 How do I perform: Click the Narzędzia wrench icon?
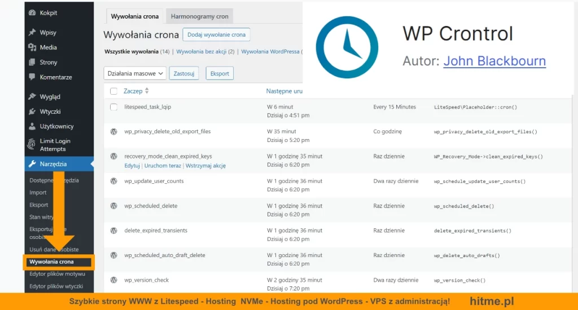click(32, 164)
